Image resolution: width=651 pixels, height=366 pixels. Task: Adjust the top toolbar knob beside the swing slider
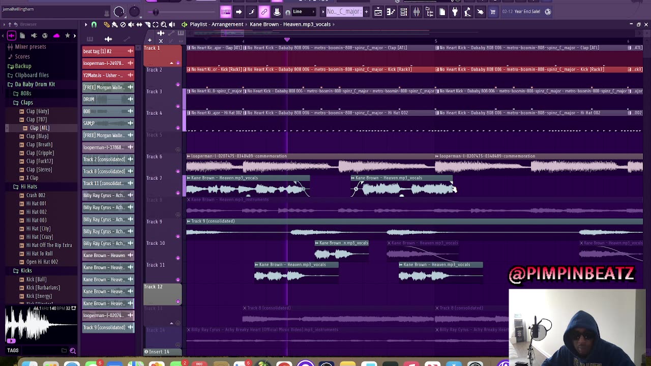coord(134,12)
